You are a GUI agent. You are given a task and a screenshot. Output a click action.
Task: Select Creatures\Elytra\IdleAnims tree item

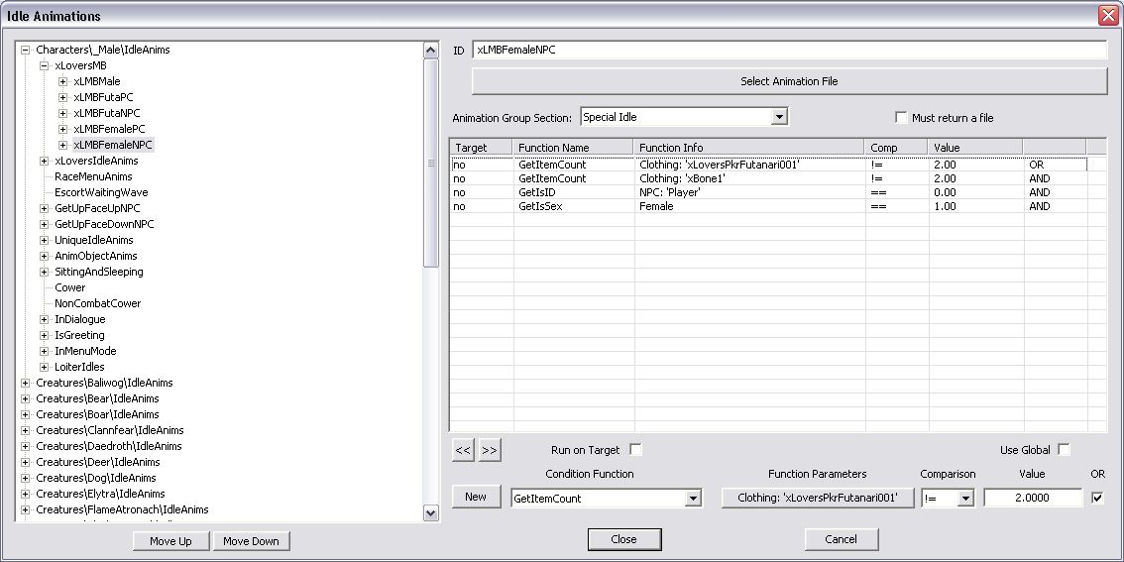coord(100,494)
